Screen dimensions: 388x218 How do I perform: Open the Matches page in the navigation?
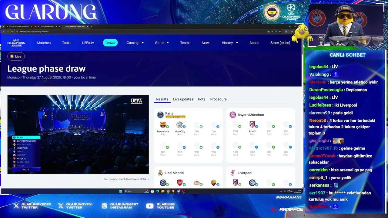point(44,43)
